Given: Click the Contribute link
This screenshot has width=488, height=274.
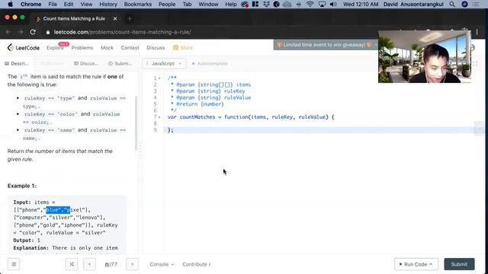Looking at the screenshot, I should pyautogui.click(x=196, y=264).
